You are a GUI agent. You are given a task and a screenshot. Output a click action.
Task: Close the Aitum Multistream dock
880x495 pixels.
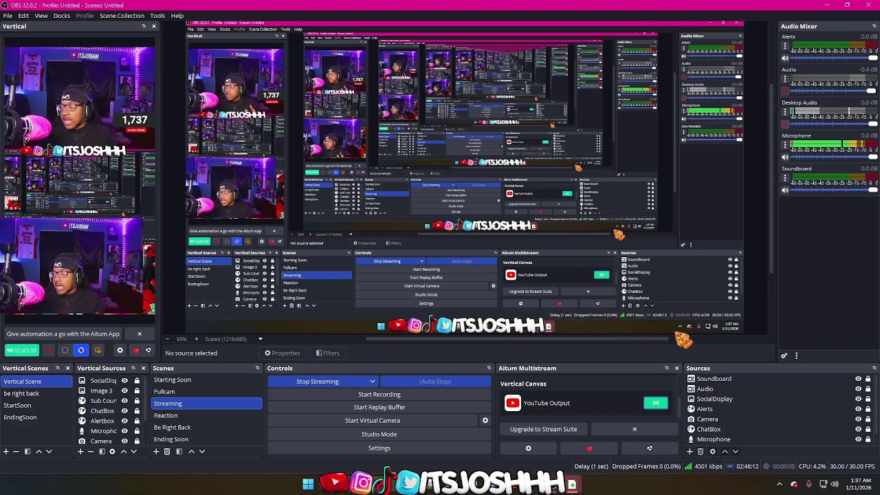[676, 368]
